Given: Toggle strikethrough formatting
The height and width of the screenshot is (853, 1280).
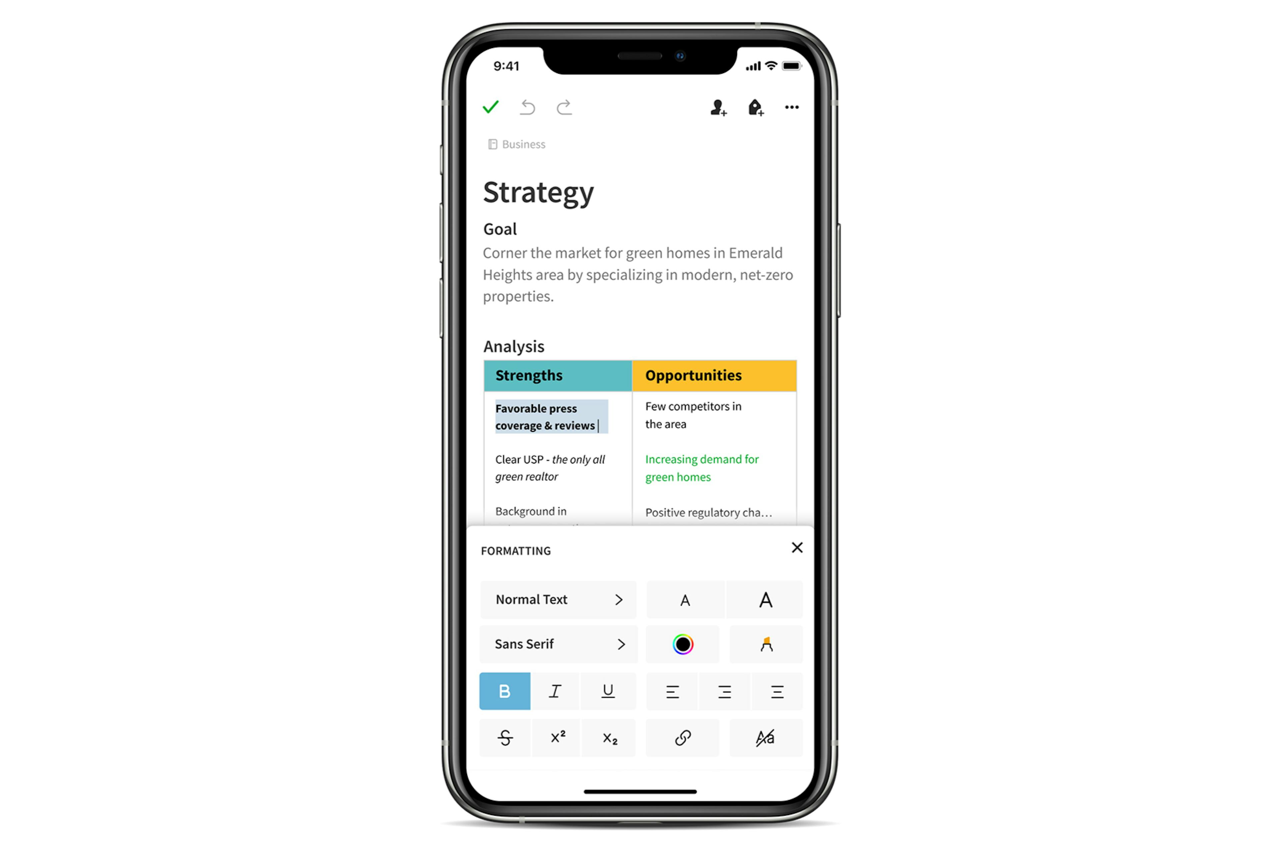Looking at the screenshot, I should point(504,737).
